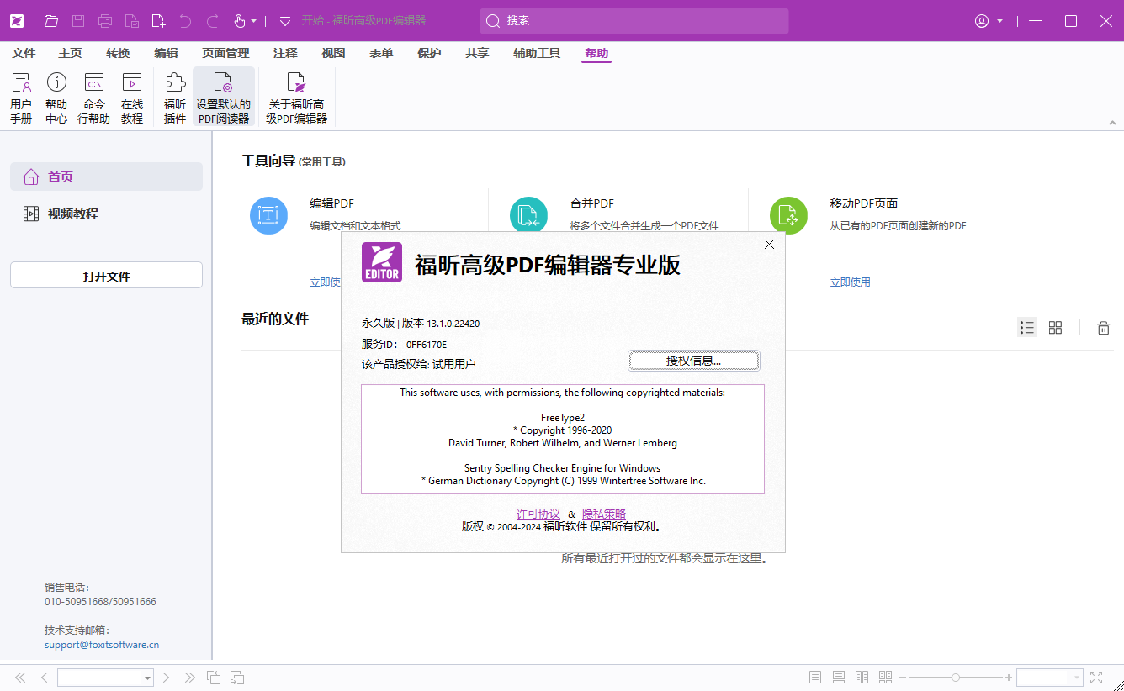Click the copyright materials text box
This screenshot has width=1124, height=691.
563,439
